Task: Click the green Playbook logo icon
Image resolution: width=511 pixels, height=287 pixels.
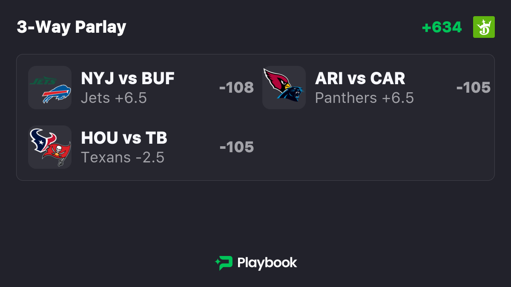Action: coord(224,263)
